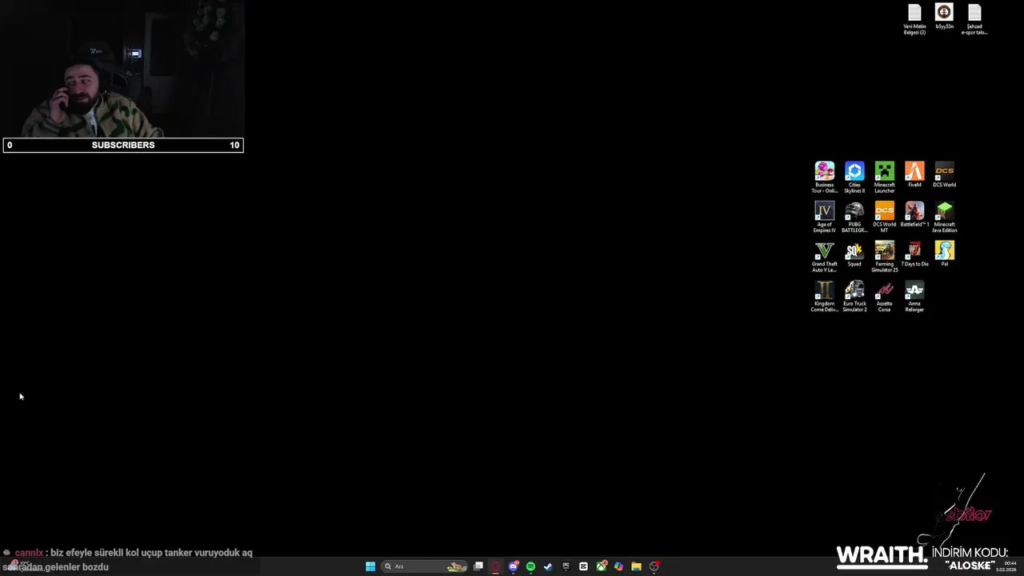
Task: Open Task View on the taskbar
Action: pyautogui.click(x=478, y=566)
